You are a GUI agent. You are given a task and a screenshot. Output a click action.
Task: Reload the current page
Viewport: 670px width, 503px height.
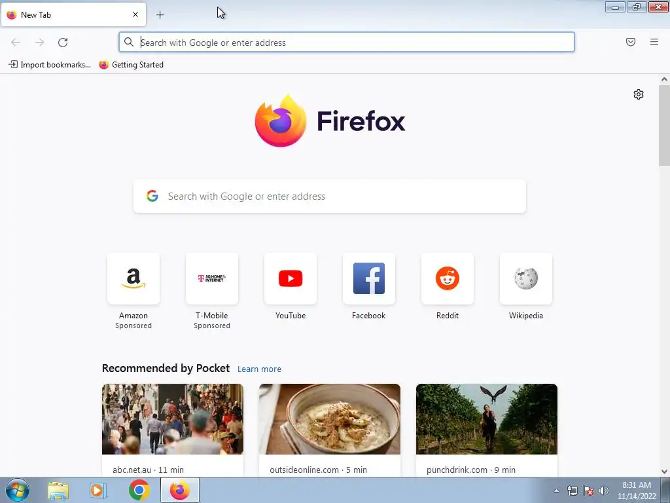tap(63, 43)
